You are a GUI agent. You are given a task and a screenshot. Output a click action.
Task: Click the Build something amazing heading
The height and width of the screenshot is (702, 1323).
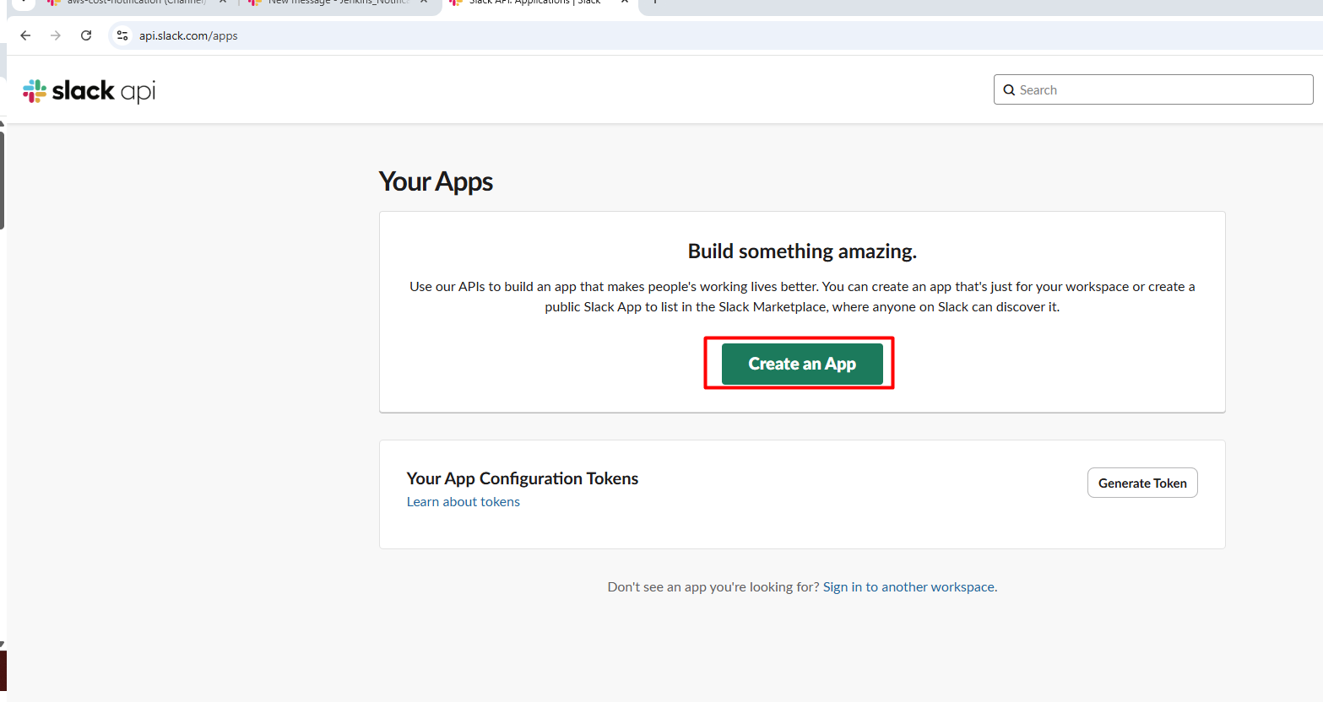[802, 251]
